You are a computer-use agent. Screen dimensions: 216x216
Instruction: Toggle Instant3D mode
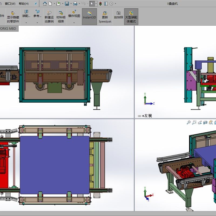pos(89,17)
